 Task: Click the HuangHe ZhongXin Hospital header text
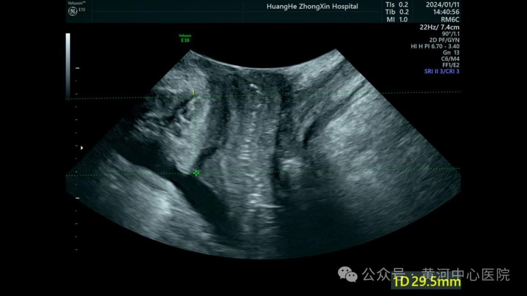click(x=312, y=6)
